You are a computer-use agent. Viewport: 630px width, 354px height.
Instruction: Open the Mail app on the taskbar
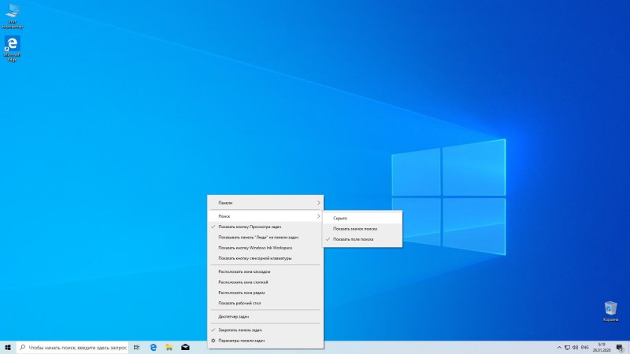185,347
